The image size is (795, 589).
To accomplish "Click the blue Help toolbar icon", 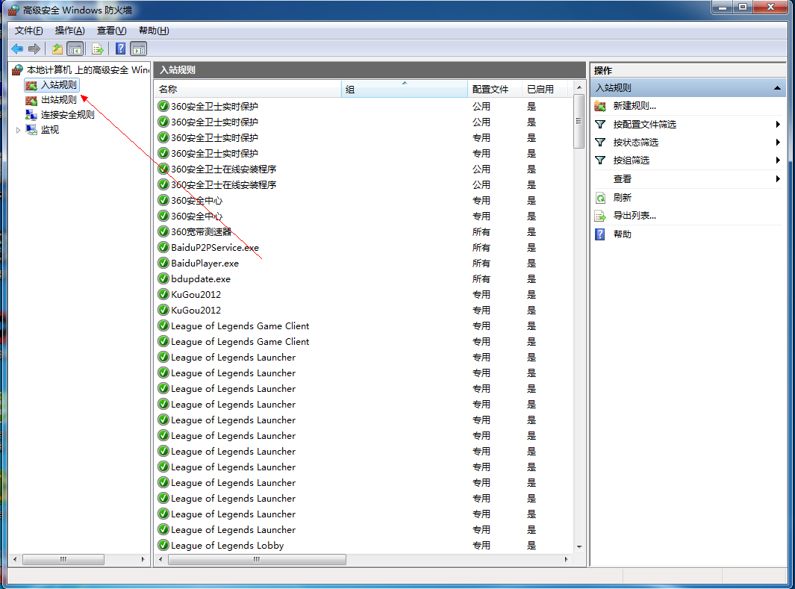I will [121, 49].
